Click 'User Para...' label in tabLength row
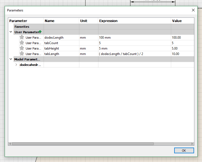The height and width of the screenshot is (162, 202). coord(33,54)
